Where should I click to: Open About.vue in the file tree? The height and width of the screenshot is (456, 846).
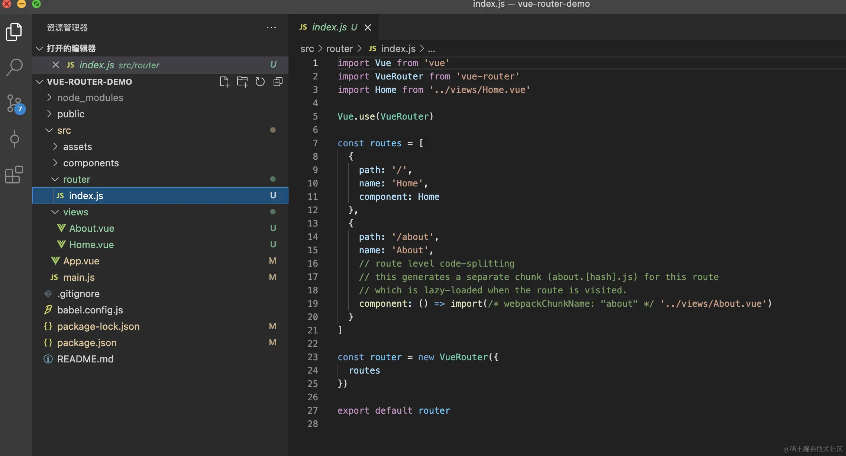coord(91,228)
